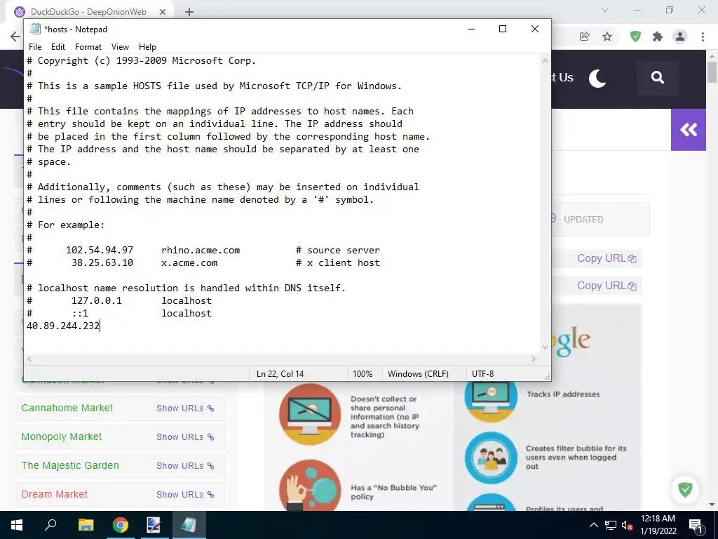718x539 pixels.
Task: Open The Majestic Garden link
Action: click(x=70, y=466)
